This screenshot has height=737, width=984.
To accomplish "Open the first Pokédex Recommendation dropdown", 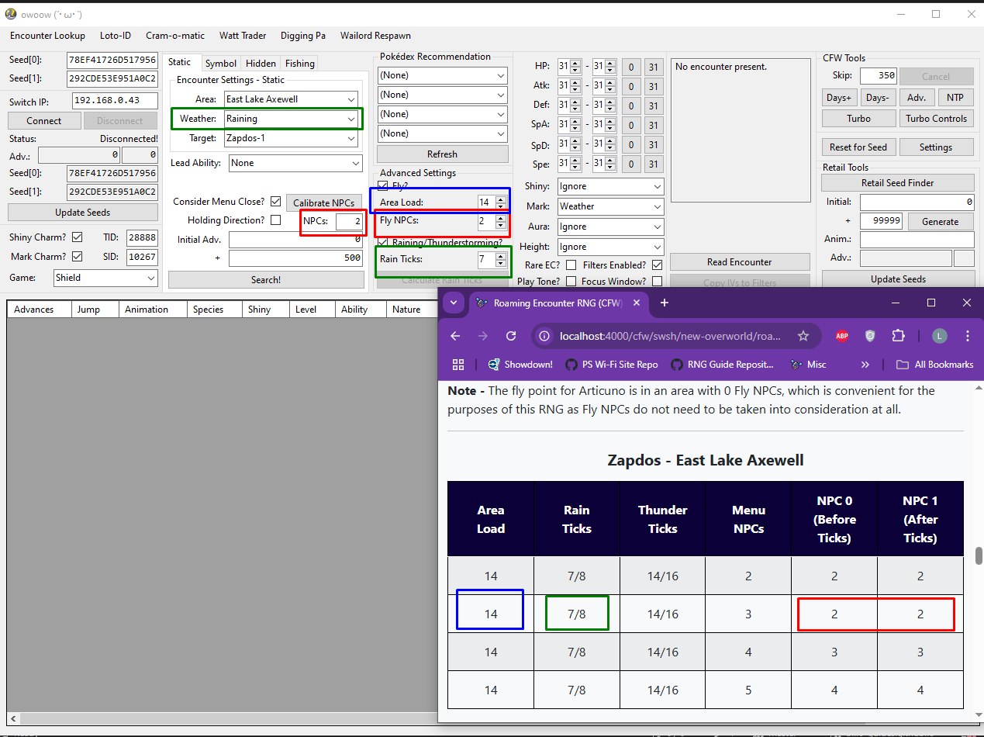I will click(x=443, y=75).
